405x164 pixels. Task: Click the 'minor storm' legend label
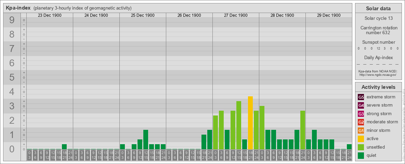(378, 130)
